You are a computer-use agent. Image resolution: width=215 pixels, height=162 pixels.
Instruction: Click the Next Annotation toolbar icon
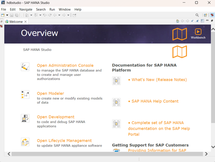[x=27, y=15]
